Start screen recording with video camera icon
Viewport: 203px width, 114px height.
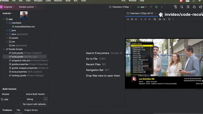pos(164,19)
